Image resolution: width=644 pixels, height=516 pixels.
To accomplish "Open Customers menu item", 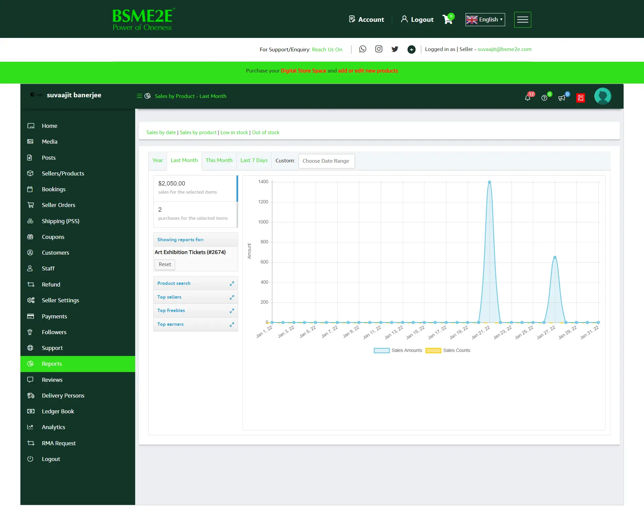I will point(78,253).
